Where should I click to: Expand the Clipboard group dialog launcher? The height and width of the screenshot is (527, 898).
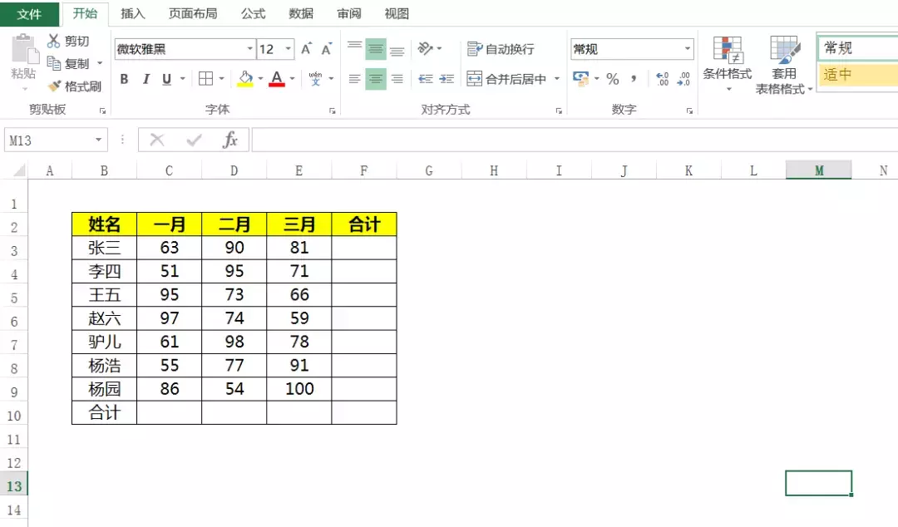point(103,111)
